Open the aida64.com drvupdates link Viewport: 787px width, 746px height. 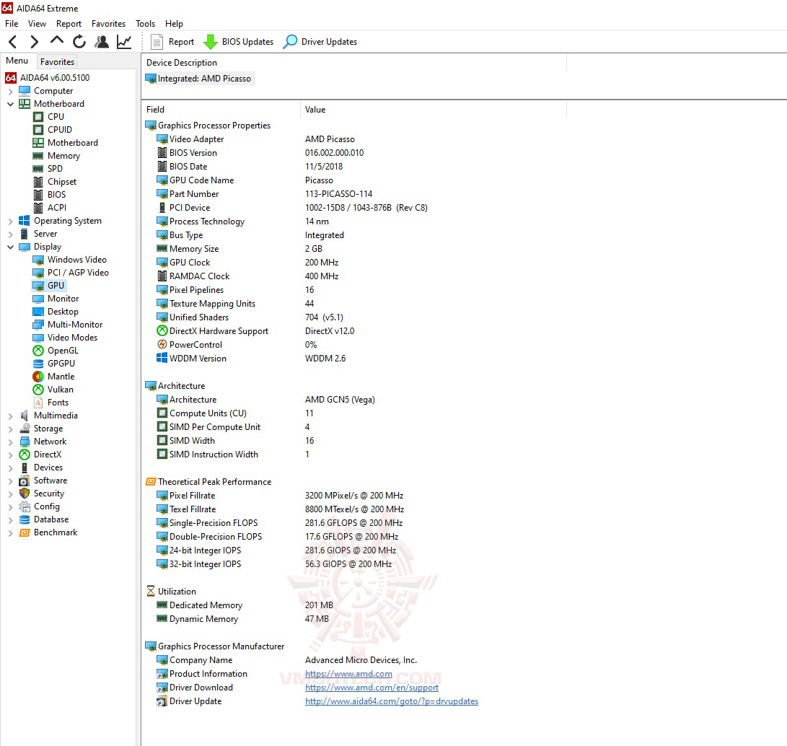(x=392, y=701)
